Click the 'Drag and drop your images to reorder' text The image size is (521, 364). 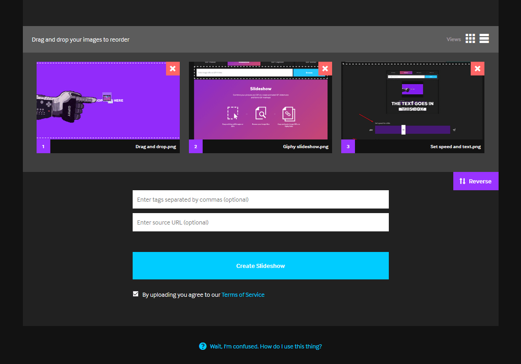pos(81,39)
